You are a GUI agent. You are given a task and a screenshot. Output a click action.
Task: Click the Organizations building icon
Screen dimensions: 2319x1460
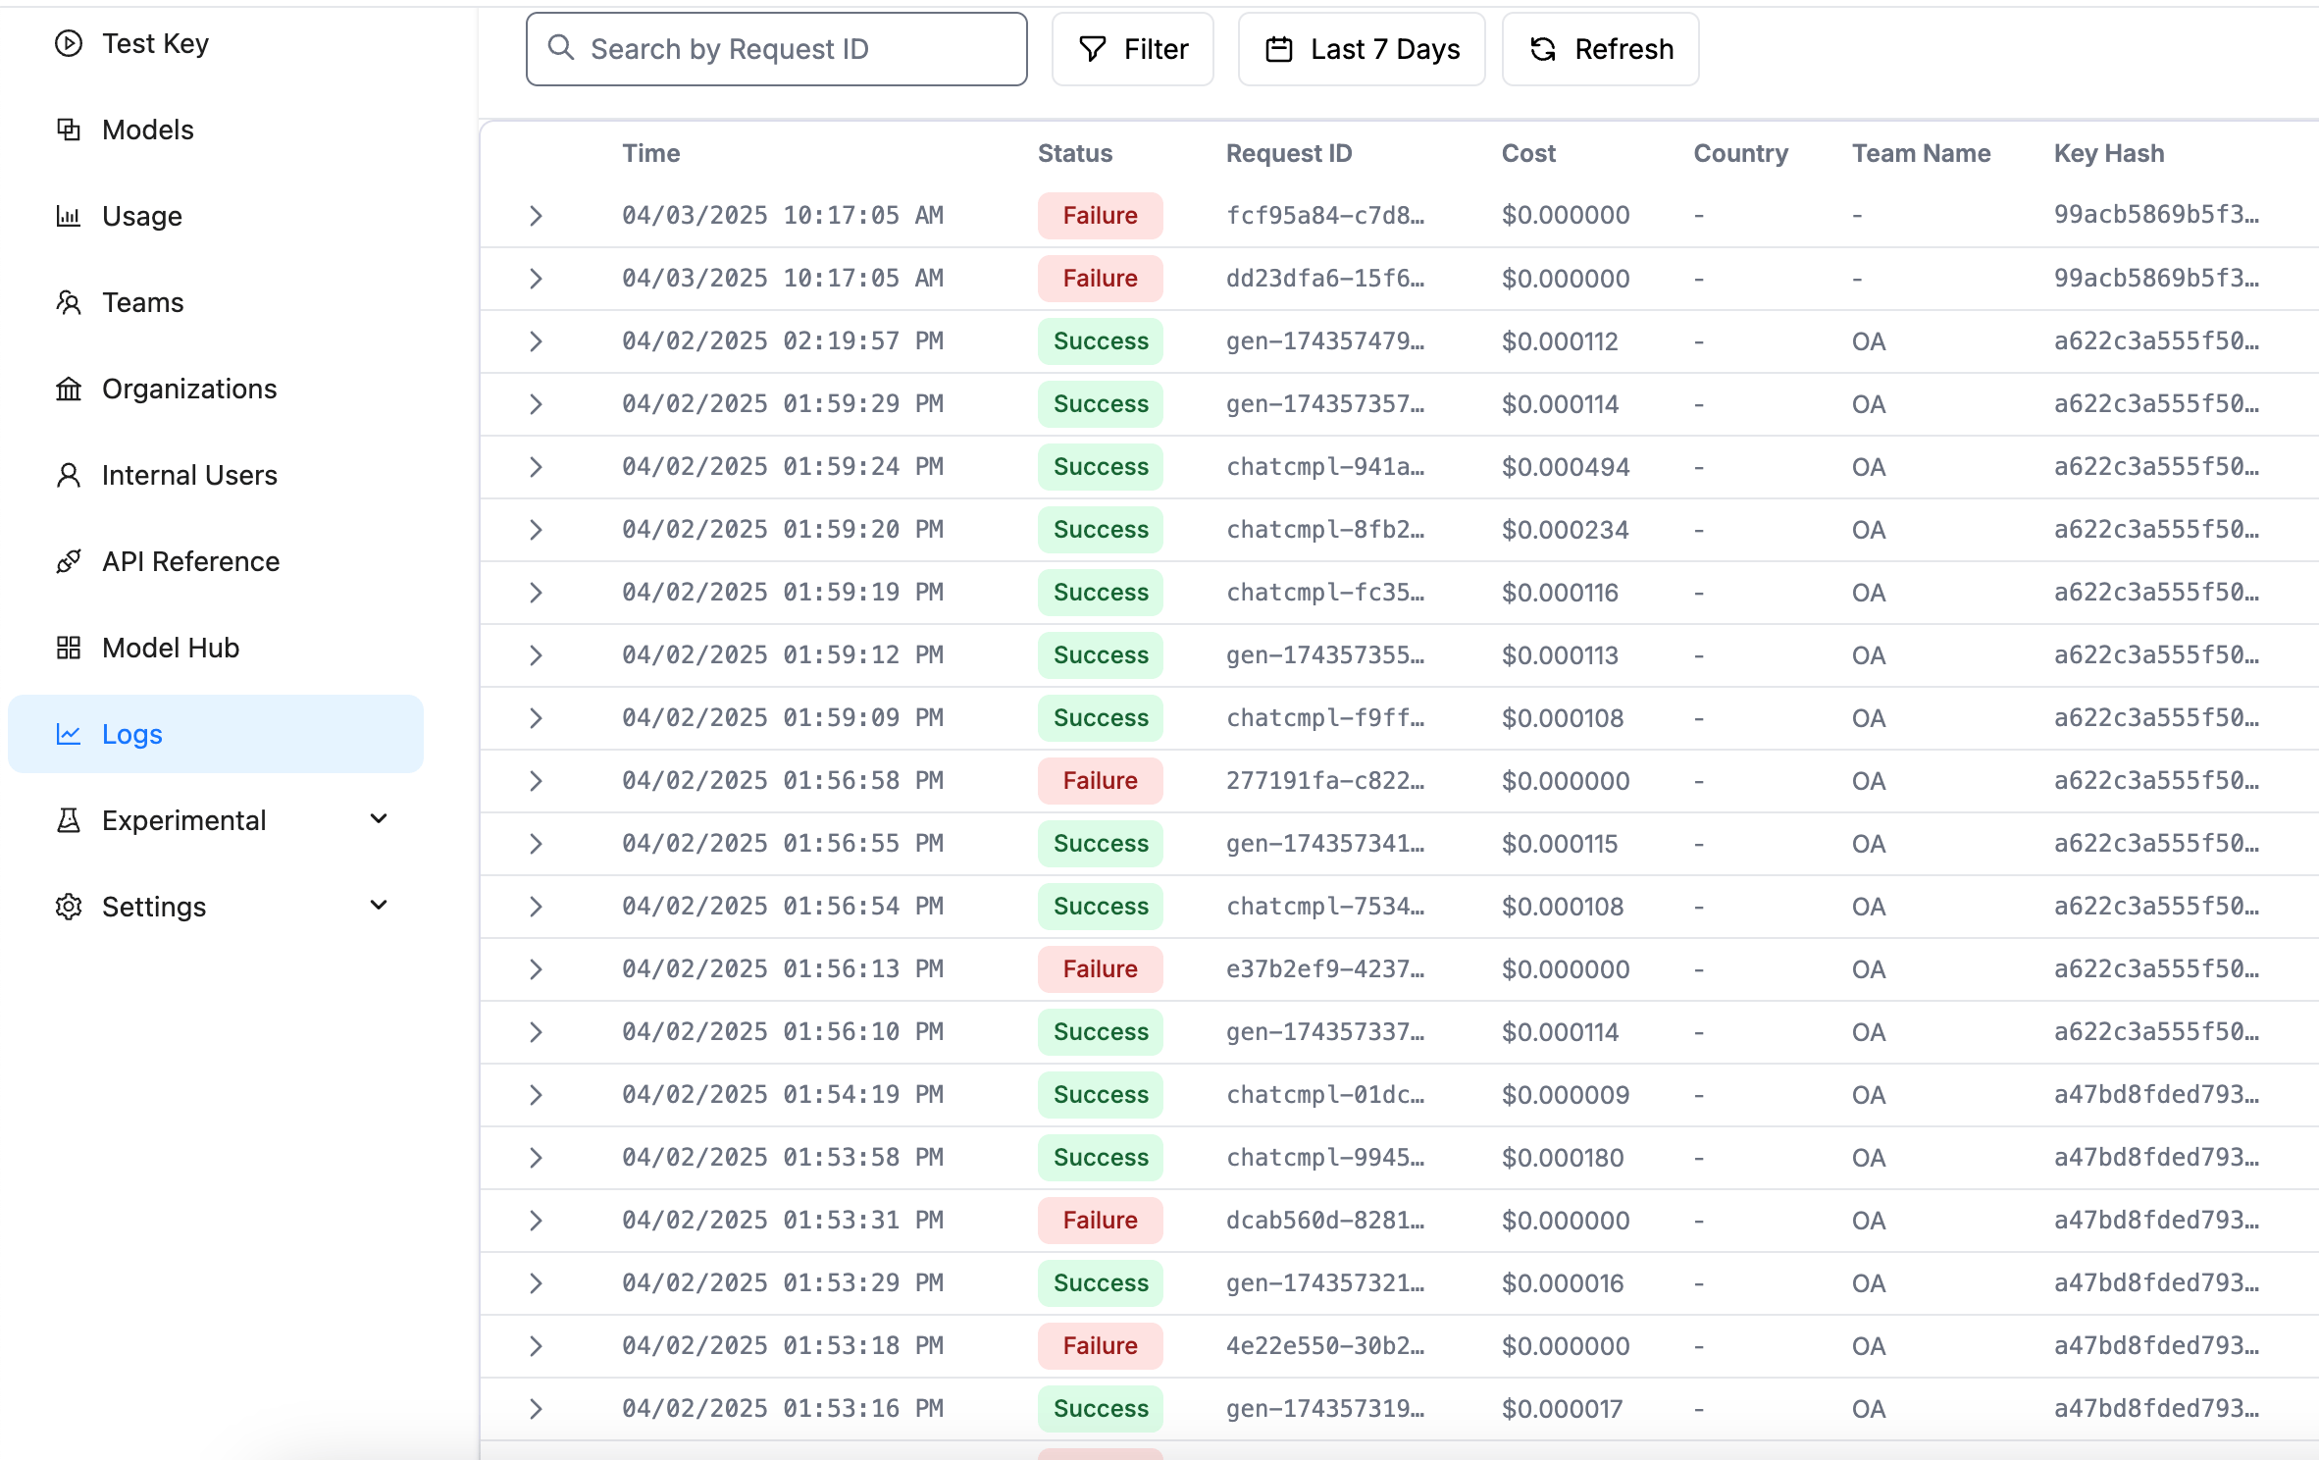click(68, 389)
